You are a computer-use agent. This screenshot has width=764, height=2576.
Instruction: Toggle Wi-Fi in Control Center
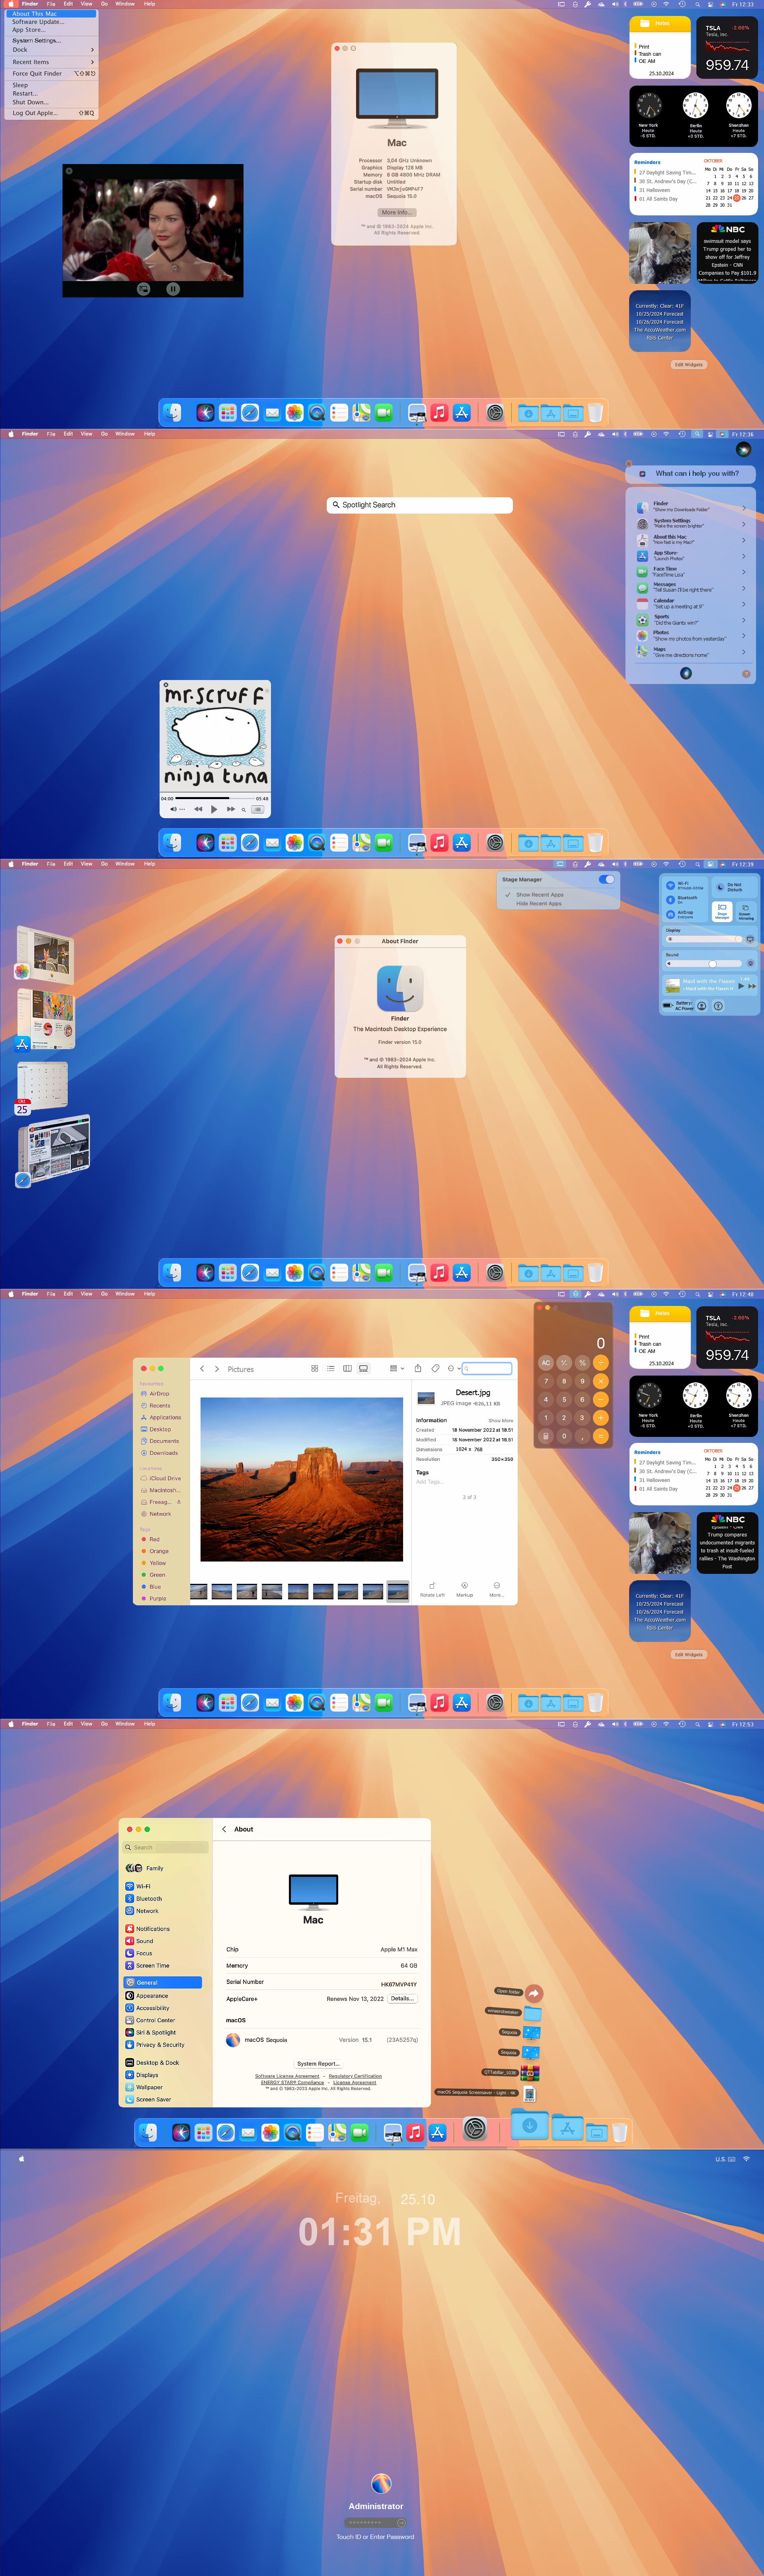point(671,885)
